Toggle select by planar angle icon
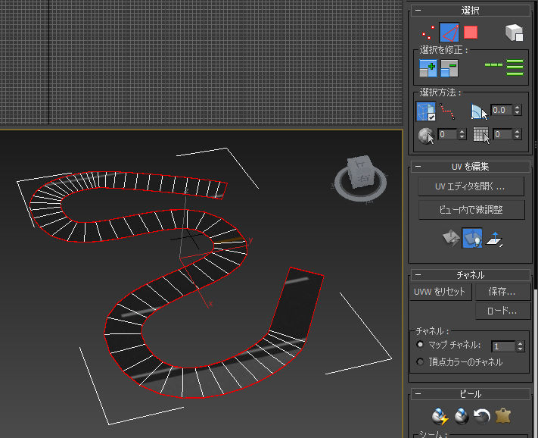 (x=479, y=111)
